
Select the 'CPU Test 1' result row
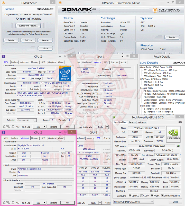[153, 82]
